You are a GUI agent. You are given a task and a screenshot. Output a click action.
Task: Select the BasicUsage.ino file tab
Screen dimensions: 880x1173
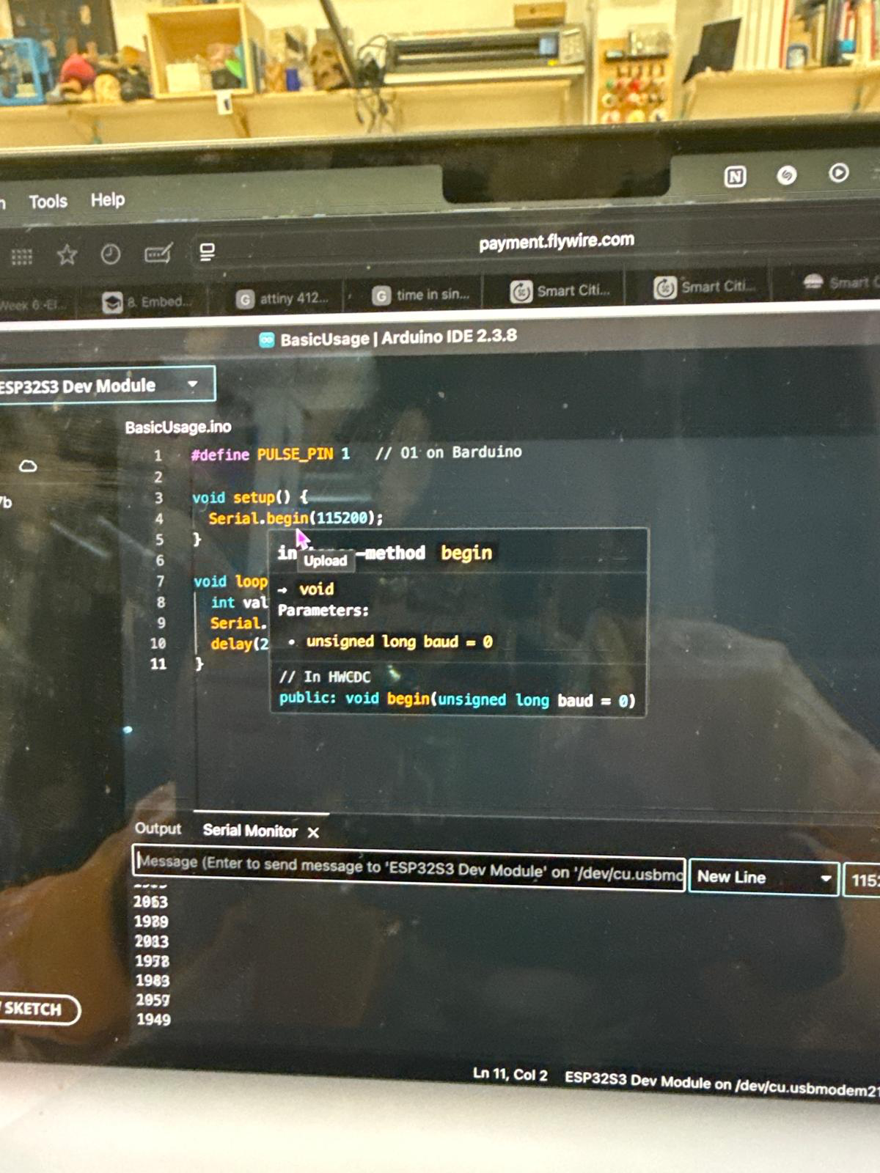178,427
